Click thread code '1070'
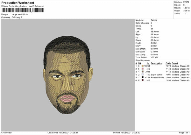Screen dimensions: 191x135 click(168, 66)
